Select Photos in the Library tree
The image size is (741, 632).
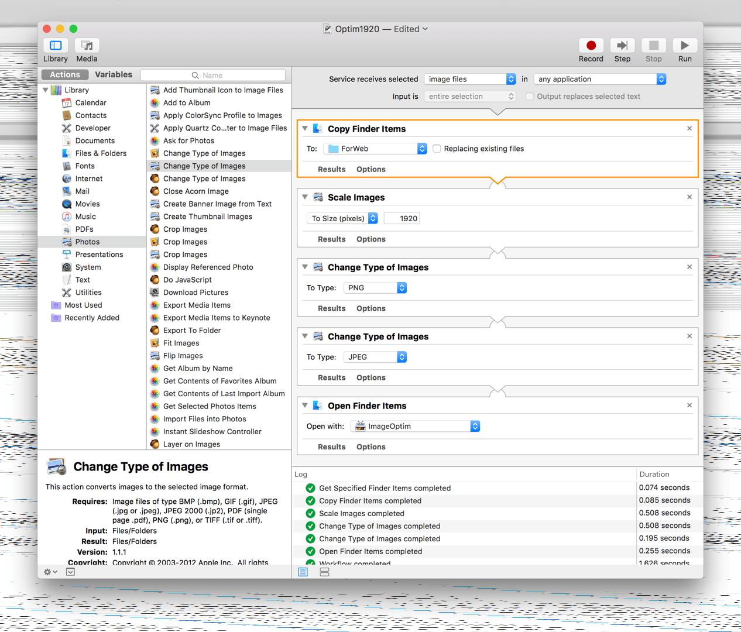[x=87, y=242]
